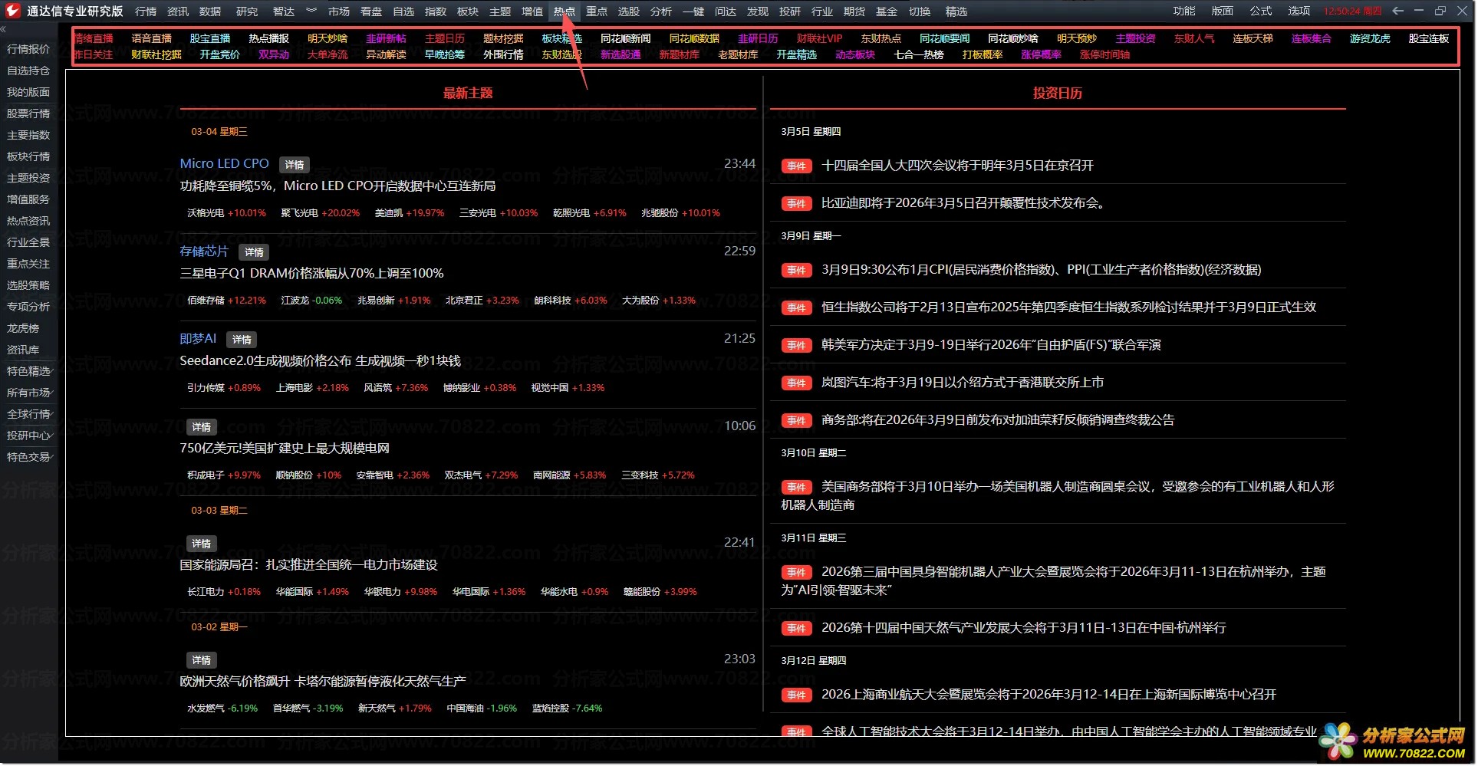Click stock 聚飞光电 +20.02%
Image resolution: width=1478 pixels, height=766 pixels.
(x=320, y=213)
